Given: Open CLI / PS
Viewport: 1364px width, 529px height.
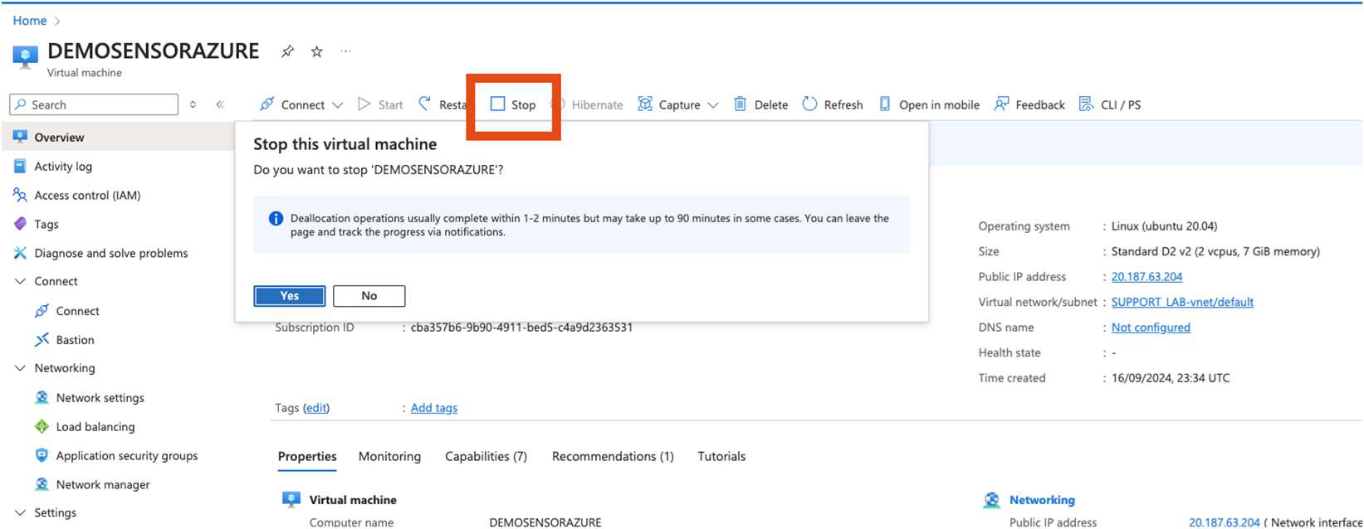Looking at the screenshot, I should point(1109,104).
